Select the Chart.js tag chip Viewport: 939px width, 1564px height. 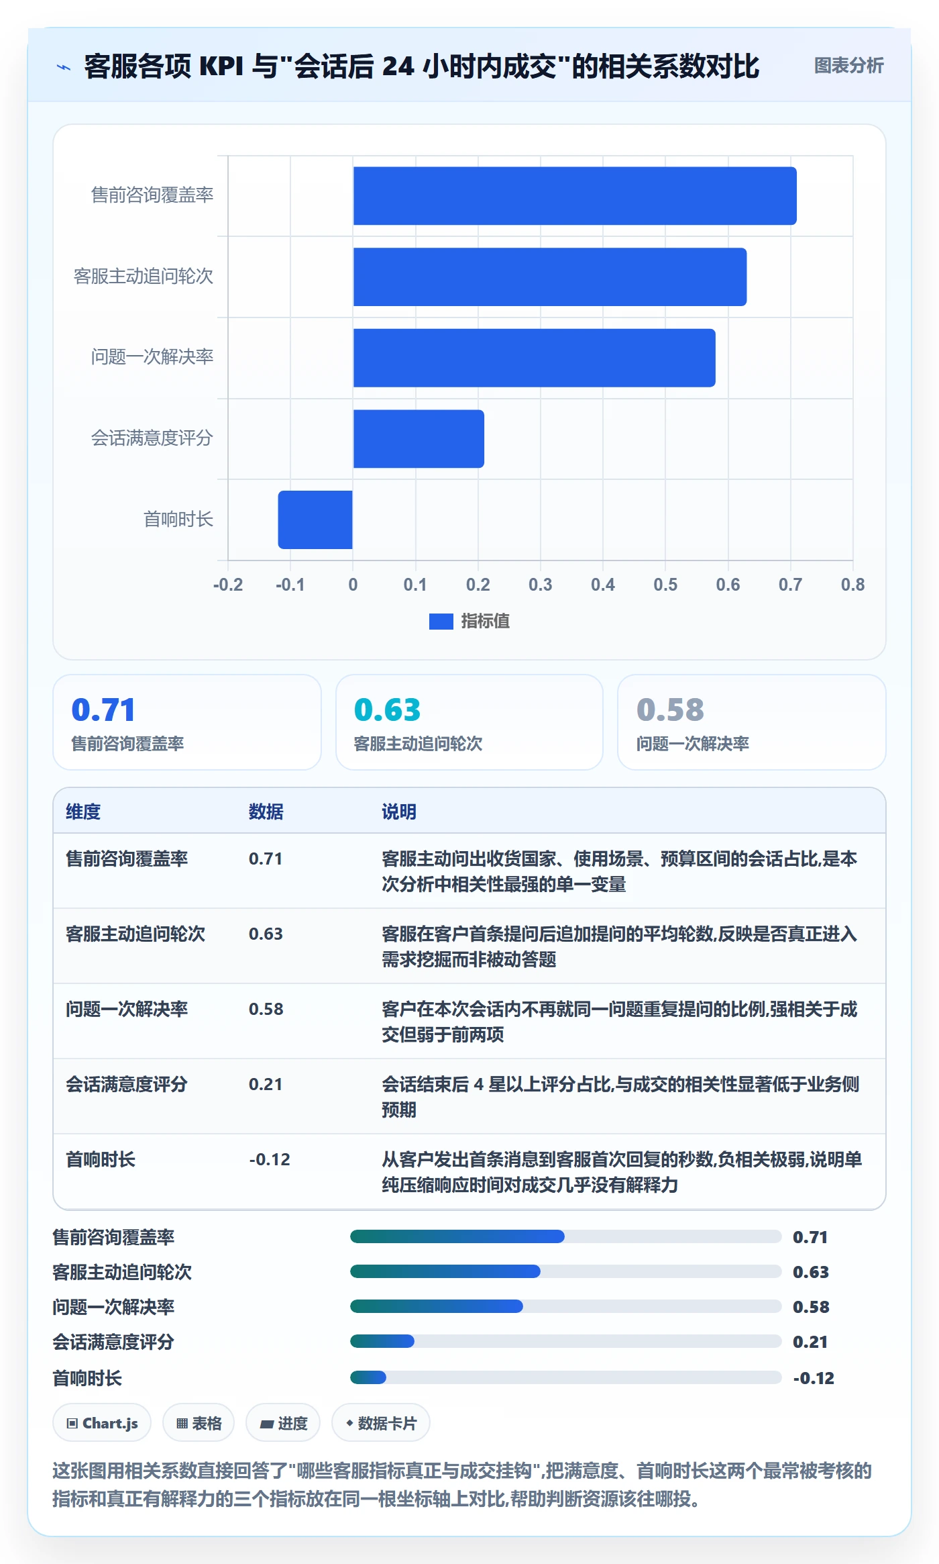tap(102, 1422)
